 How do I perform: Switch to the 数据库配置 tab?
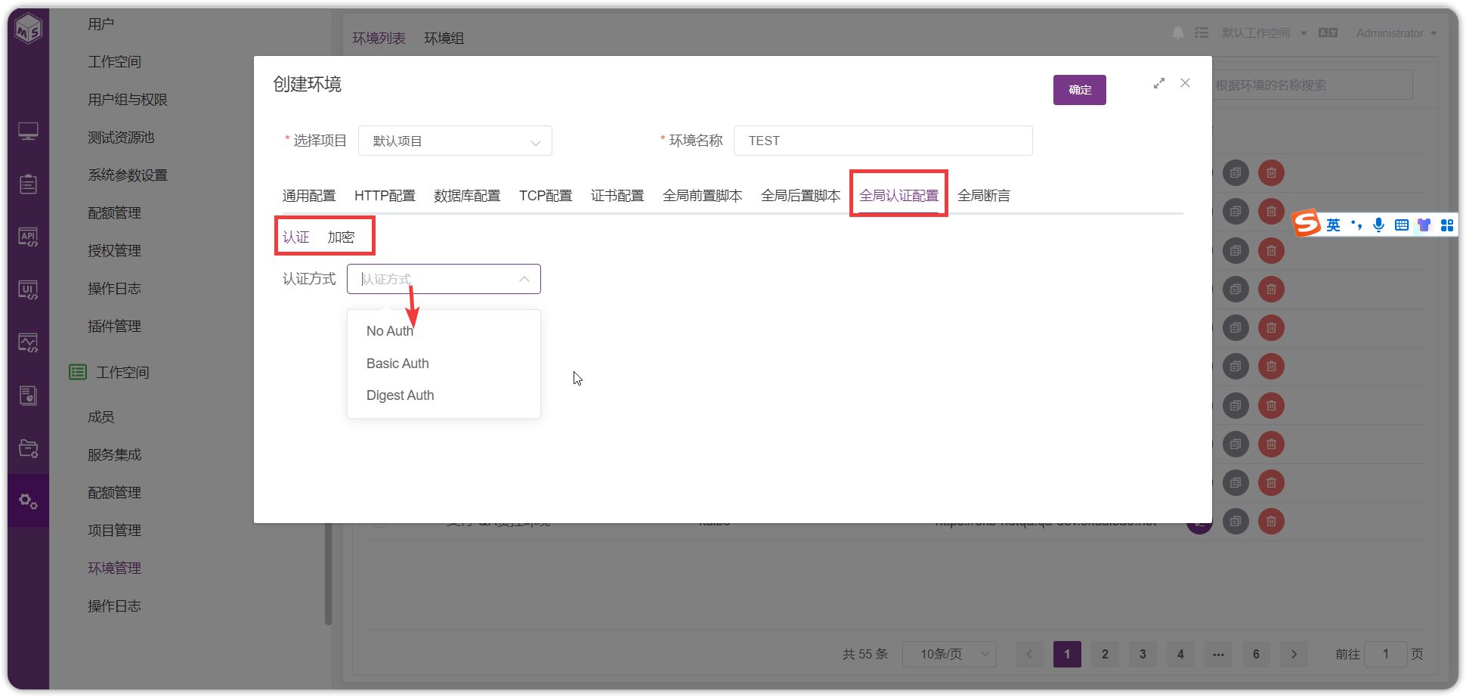(x=467, y=196)
